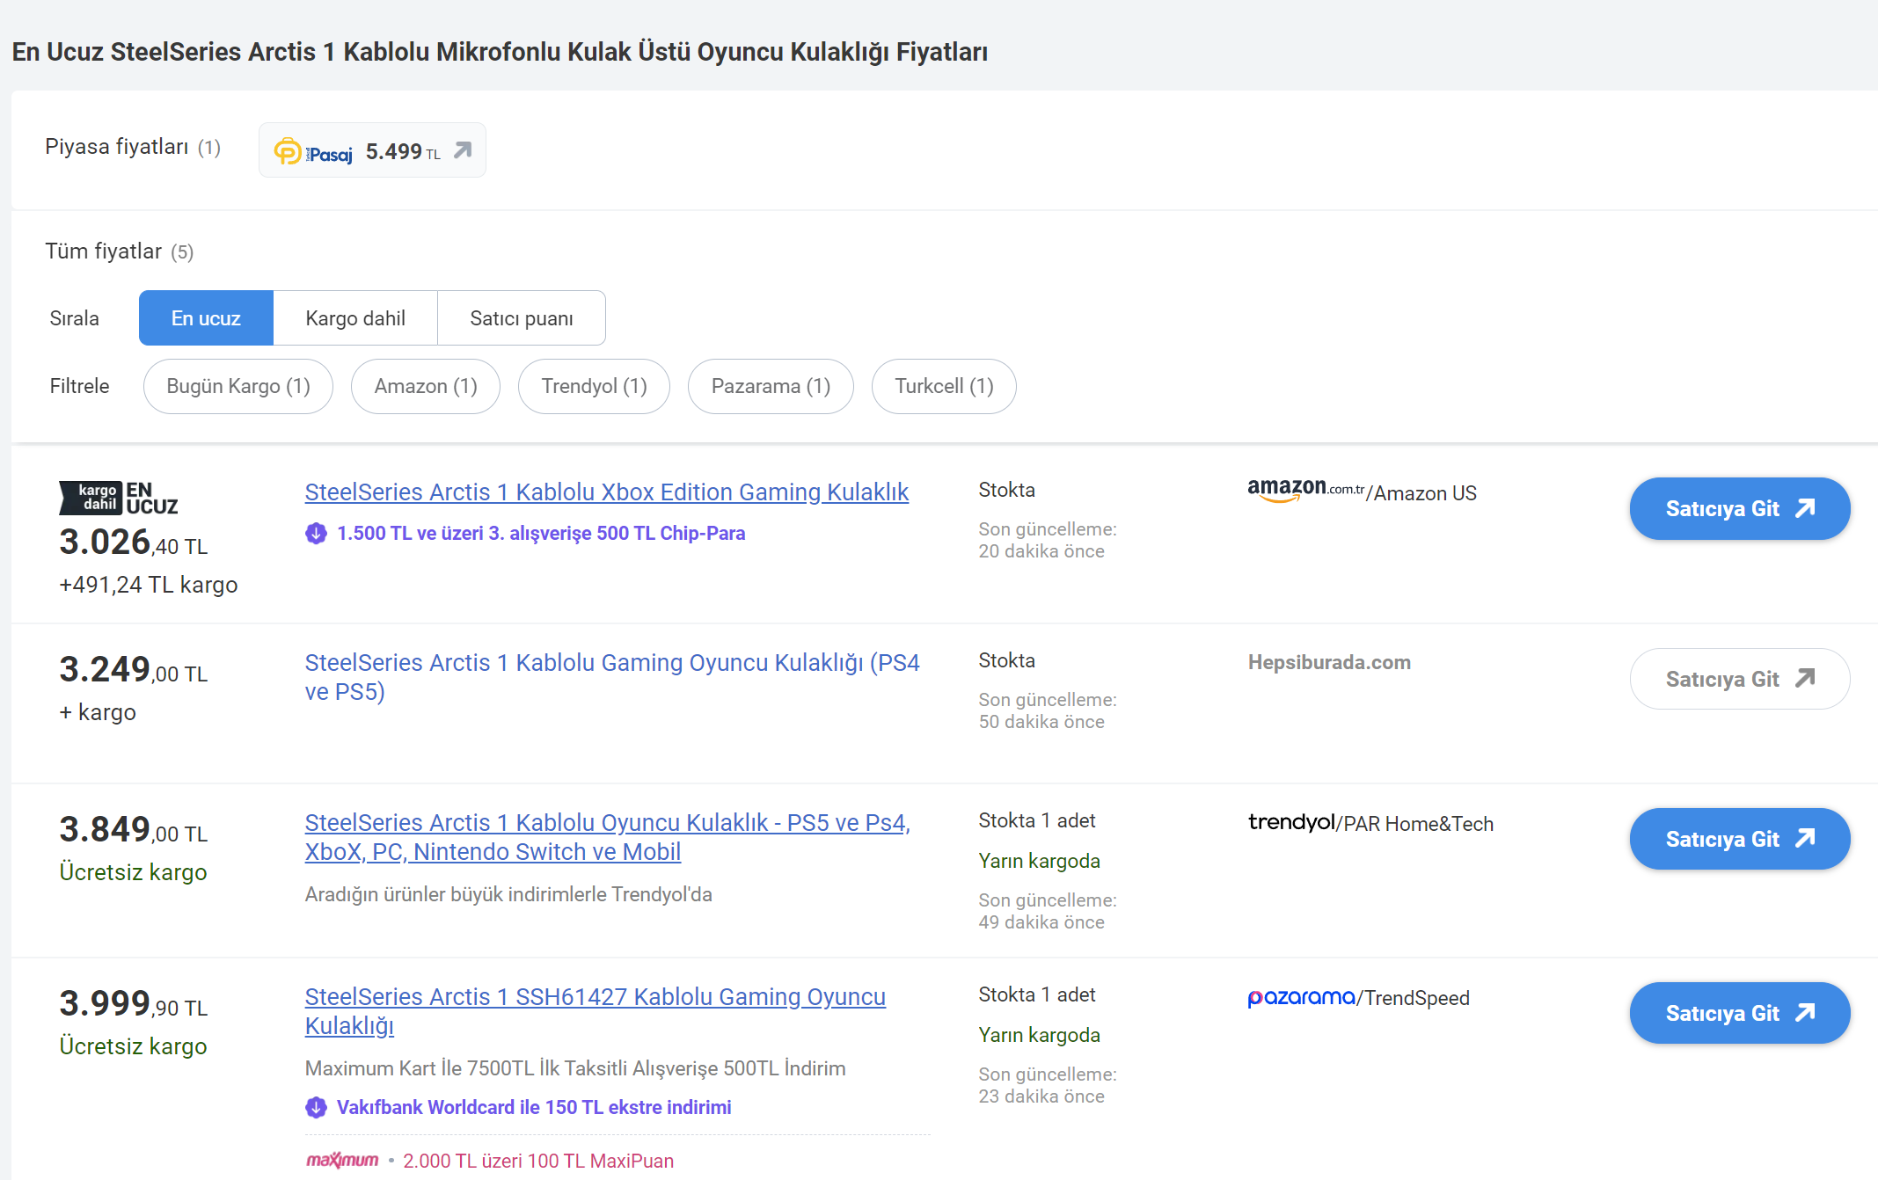Filter by Bugün Kargo (1)
This screenshot has height=1180, width=1878.
238,386
